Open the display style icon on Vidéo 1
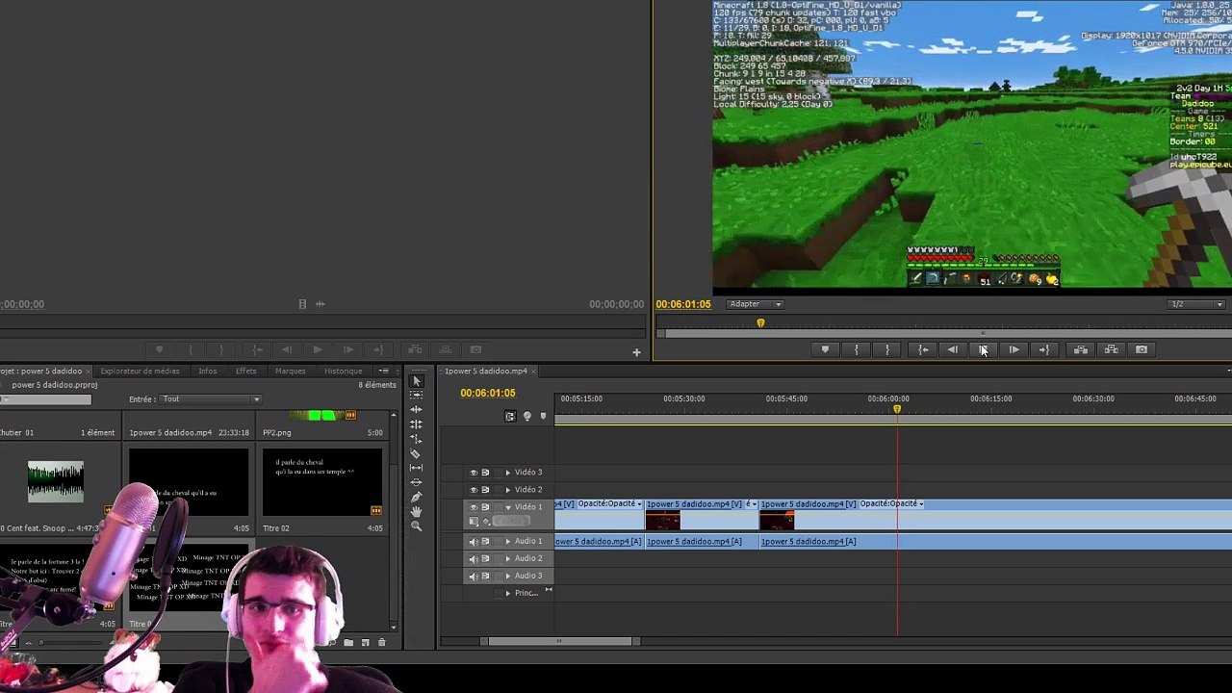The image size is (1232, 693). click(474, 522)
